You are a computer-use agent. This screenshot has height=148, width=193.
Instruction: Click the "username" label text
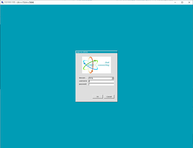(83, 81)
